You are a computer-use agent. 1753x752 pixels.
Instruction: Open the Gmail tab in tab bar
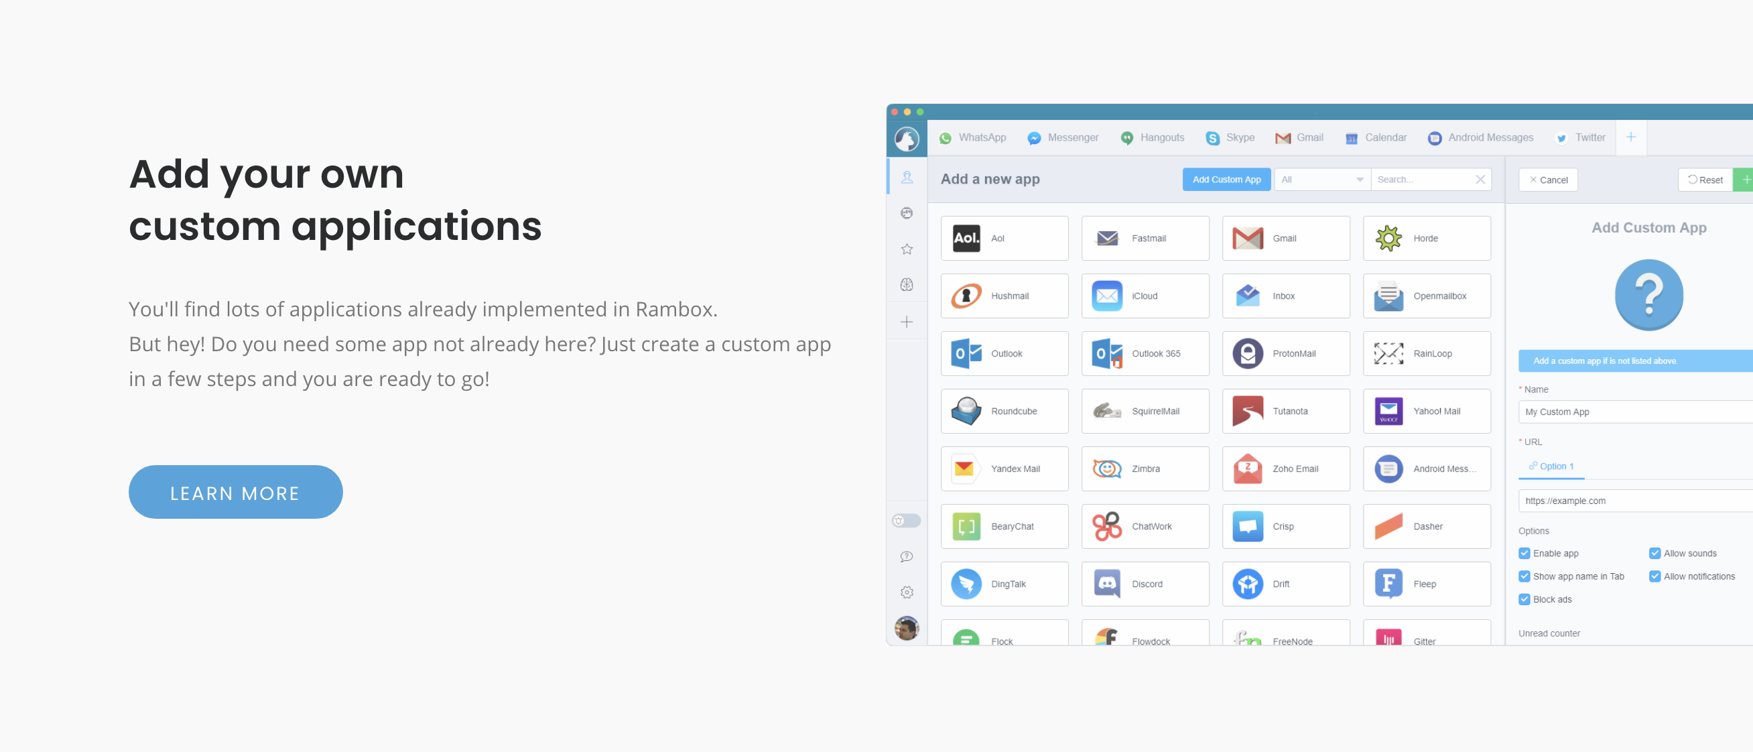(1300, 138)
